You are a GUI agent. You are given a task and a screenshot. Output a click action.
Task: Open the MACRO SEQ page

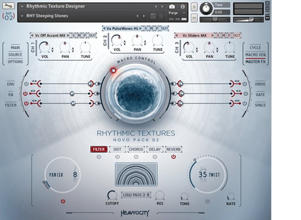tap(255, 55)
